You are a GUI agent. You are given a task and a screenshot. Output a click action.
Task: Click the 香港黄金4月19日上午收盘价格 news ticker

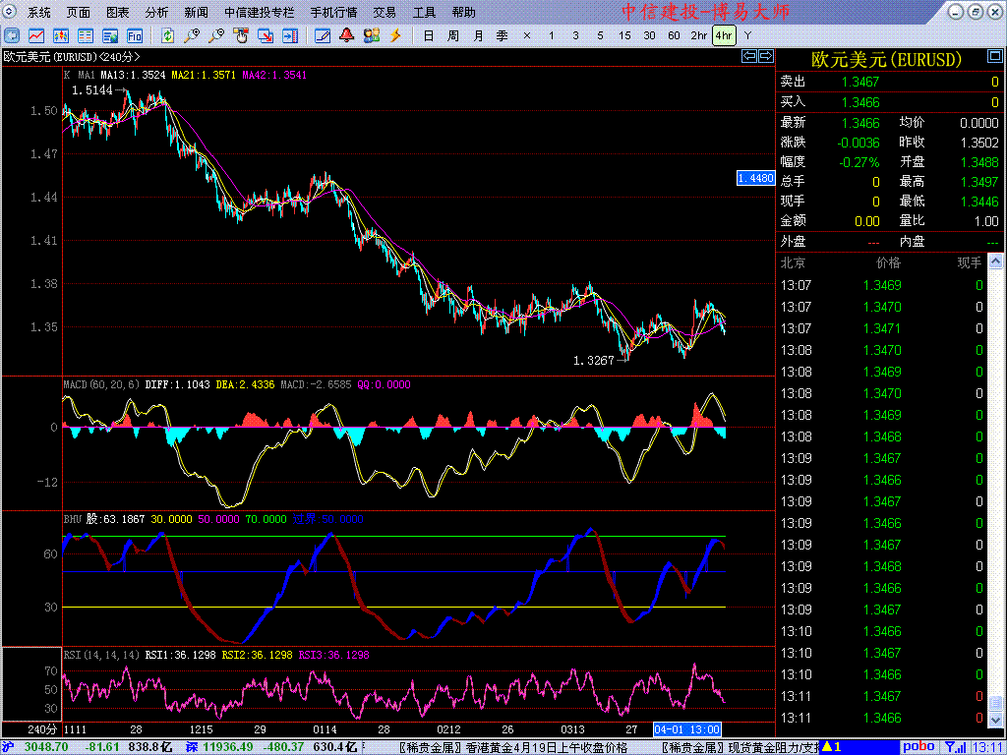click(546, 747)
